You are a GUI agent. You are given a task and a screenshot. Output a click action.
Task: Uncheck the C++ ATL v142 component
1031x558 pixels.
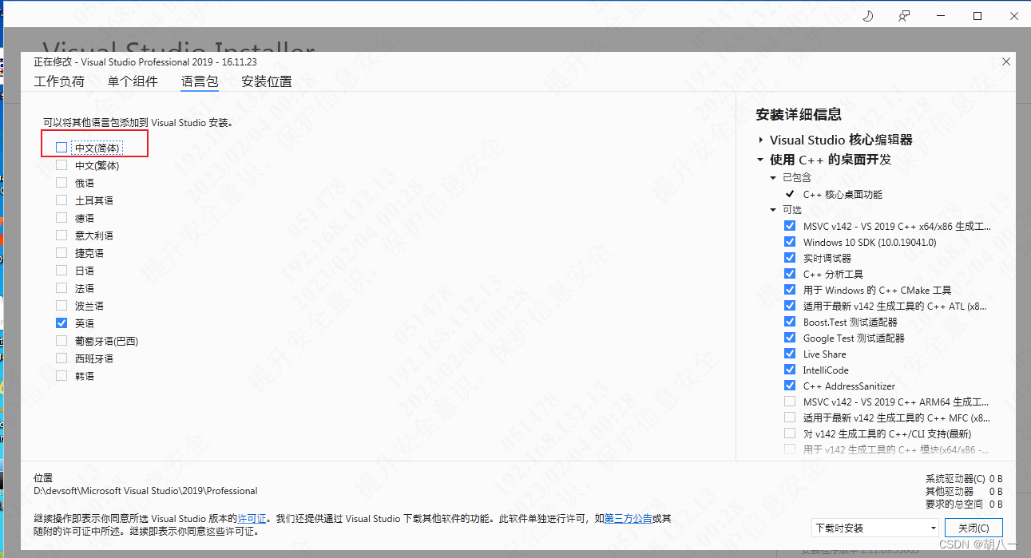pos(790,306)
